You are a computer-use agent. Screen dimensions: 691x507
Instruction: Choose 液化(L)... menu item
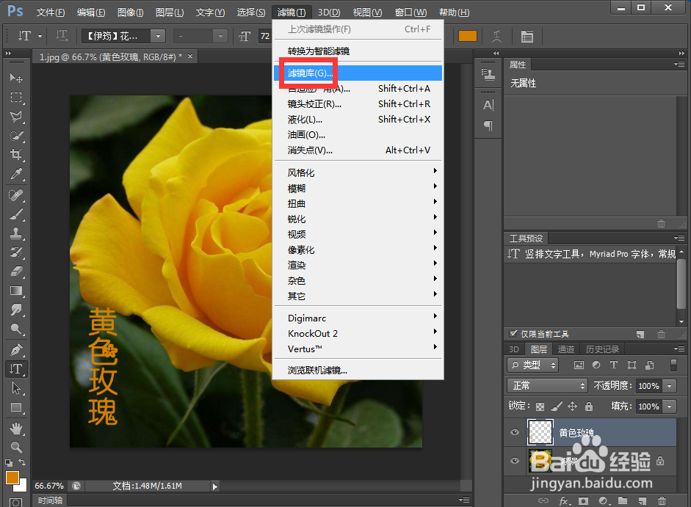358,120
